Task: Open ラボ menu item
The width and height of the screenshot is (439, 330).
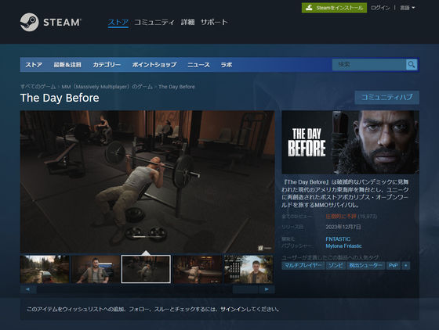Action: 227,65
